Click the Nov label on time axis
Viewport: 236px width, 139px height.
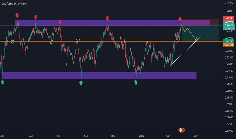coord(113,136)
